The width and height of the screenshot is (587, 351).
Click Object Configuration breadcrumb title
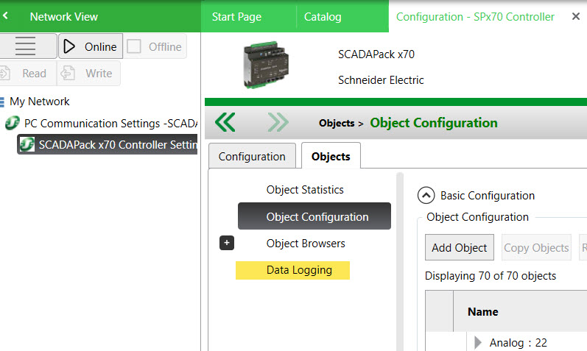(434, 123)
